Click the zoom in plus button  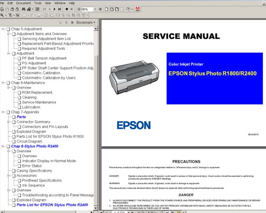coord(100,9)
